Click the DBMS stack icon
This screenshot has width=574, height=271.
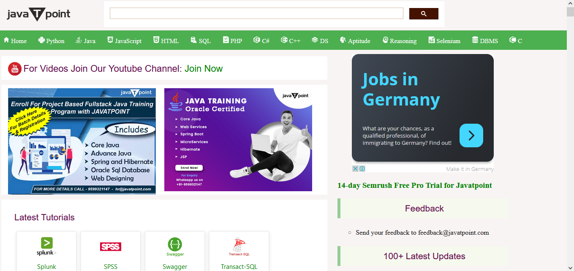coord(475,40)
